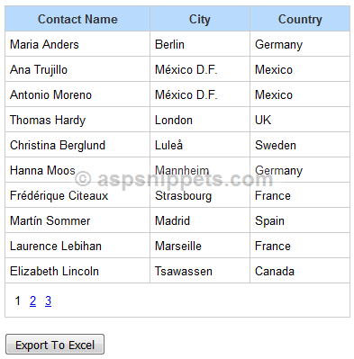This screenshot has width=354, height=359.
Task: Select the Martín Sommer cell
Action: coord(77,220)
